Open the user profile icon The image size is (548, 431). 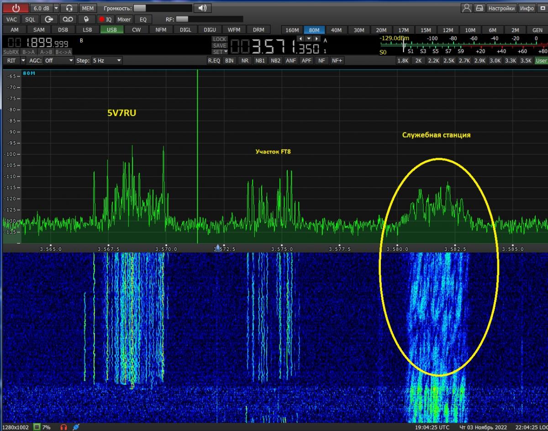click(466, 8)
